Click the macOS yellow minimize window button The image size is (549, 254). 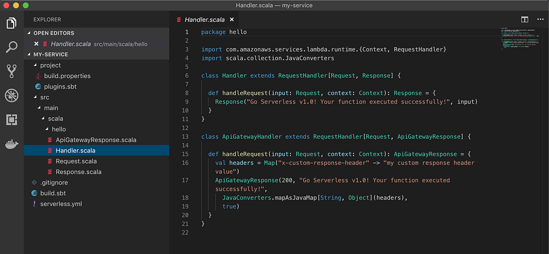pyautogui.click(x=16, y=5)
